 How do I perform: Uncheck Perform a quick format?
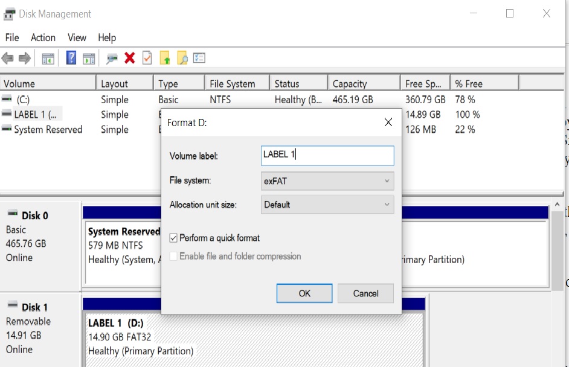(174, 238)
